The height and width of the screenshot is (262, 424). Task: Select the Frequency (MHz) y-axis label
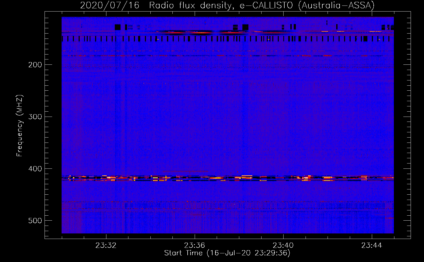(20, 126)
